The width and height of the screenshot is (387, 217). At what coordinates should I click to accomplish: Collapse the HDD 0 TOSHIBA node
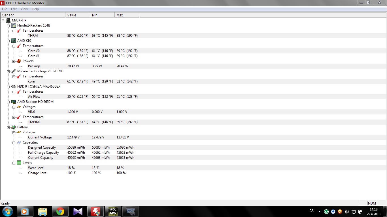(x=8, y=86)
